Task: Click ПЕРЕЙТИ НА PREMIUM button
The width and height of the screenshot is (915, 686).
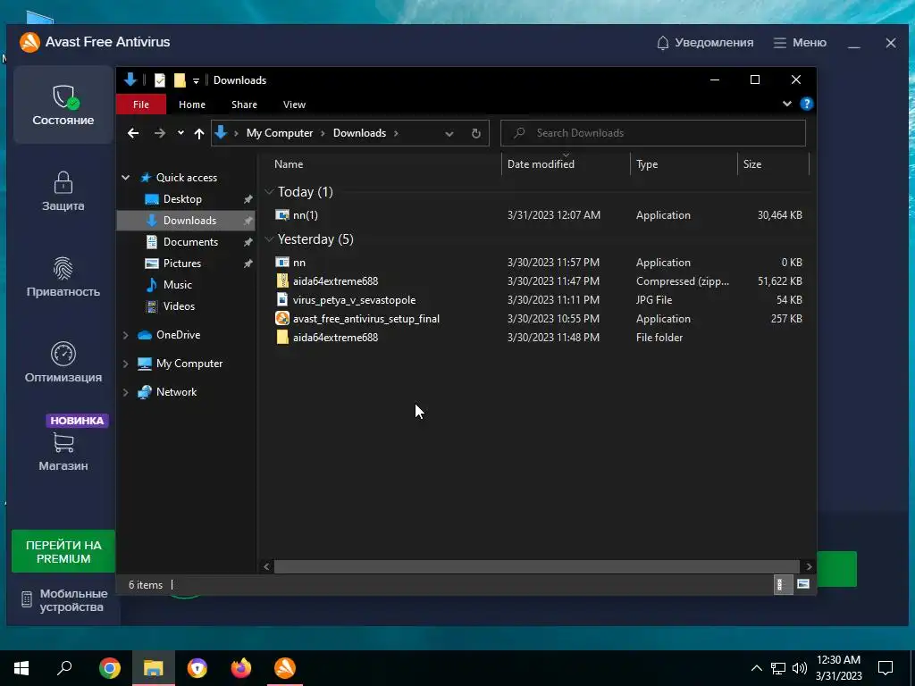Action: click(x=63, y=551)
